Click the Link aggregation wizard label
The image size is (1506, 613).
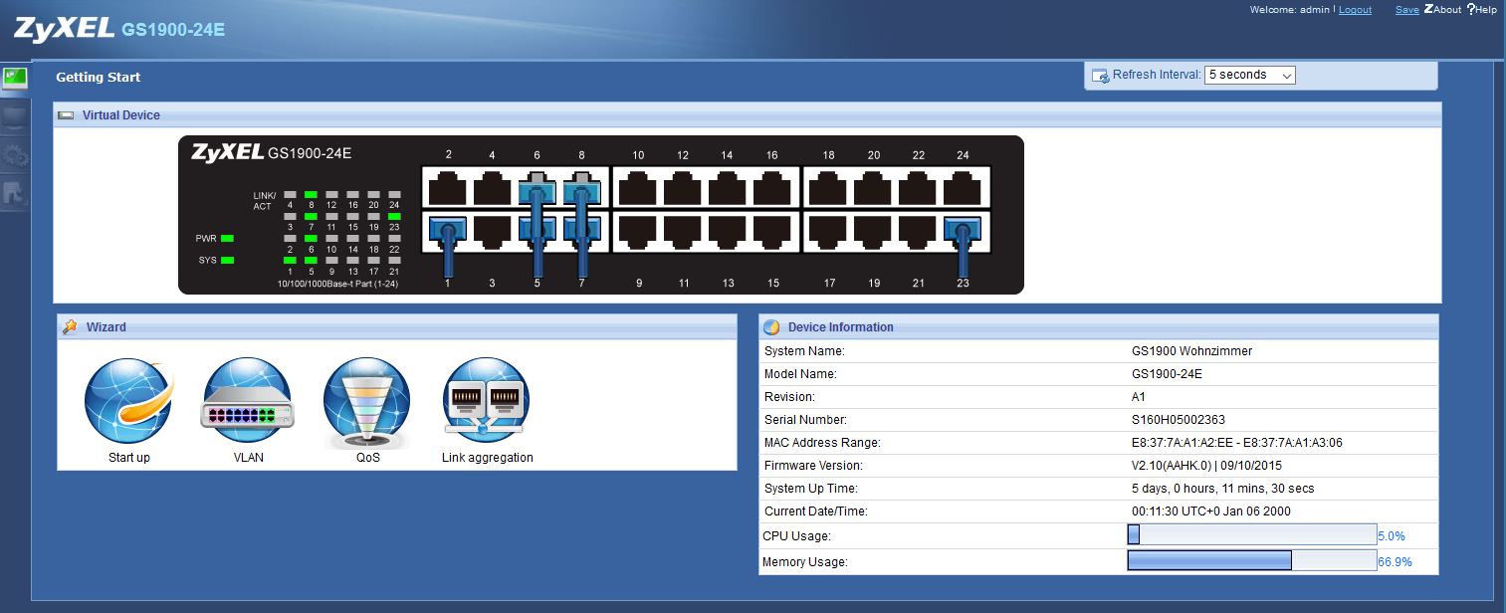coord(488,458)
